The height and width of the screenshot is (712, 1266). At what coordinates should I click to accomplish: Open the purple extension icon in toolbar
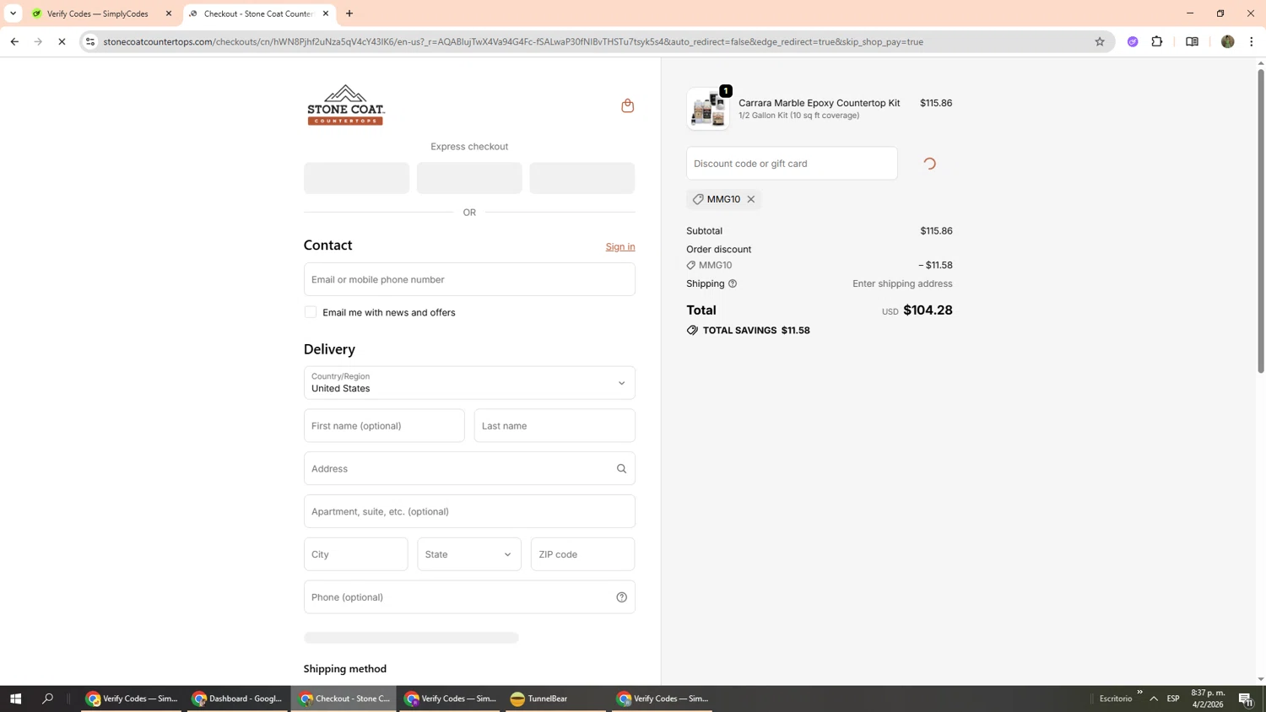(1133, 41)
